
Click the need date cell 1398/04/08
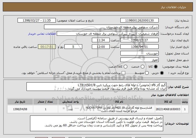(x=20, y=109)
